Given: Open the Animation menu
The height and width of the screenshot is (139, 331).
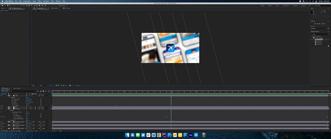Looking at the screenshot, I should click(46, 1).
